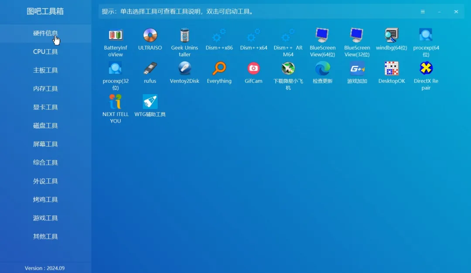Open the 磁盘工具 category
Image resolution: width=471 pixels, height=273 pixels.
pos(45,126)
